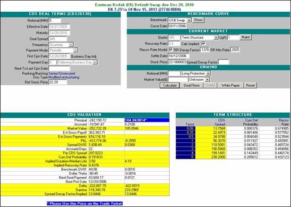Select tenor 0.08 in Term Structure
The height and width of the screenshot is (207, 291).
[x=186, y=128]
